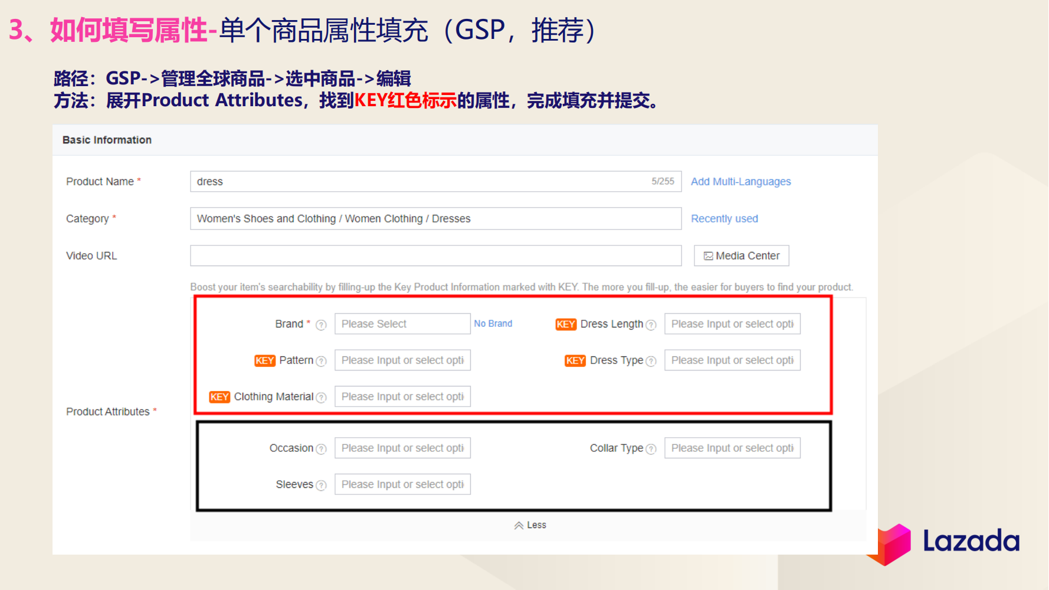Click the KEY badge next to Pattern
The height and width of the screenshot is (590, 1049).
tap(264, 360)
